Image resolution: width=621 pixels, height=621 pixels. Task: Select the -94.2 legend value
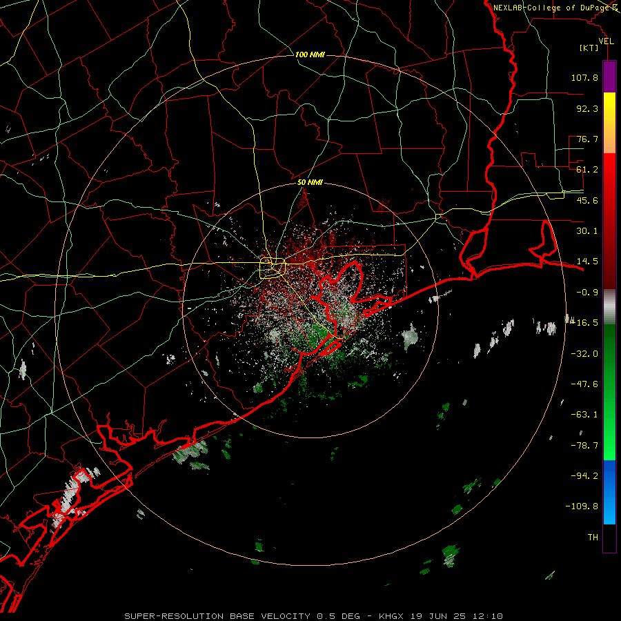584,476
